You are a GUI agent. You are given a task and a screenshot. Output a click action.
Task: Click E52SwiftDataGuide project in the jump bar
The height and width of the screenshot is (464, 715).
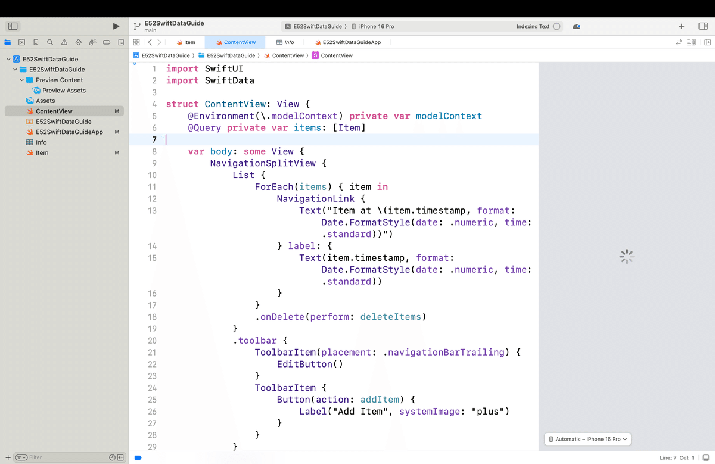pyautogui.click(x=161, y=55)
